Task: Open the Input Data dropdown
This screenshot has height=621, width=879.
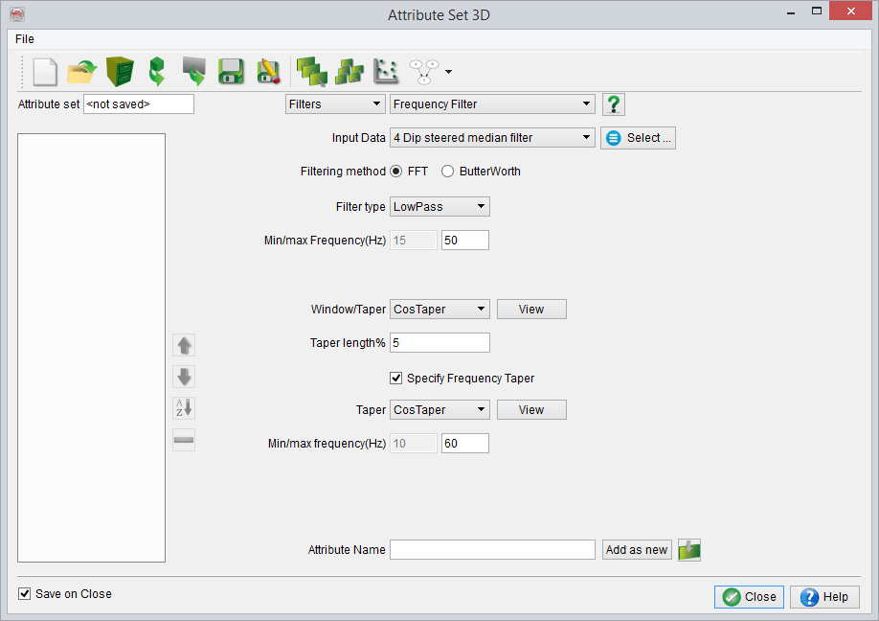Action: point(492,138)
